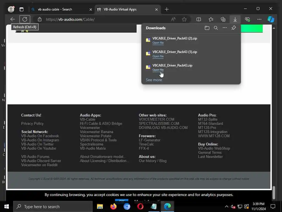Screen dimensions: 282x212
Task: Click the Read aloud icon
Action: [173, 19]
